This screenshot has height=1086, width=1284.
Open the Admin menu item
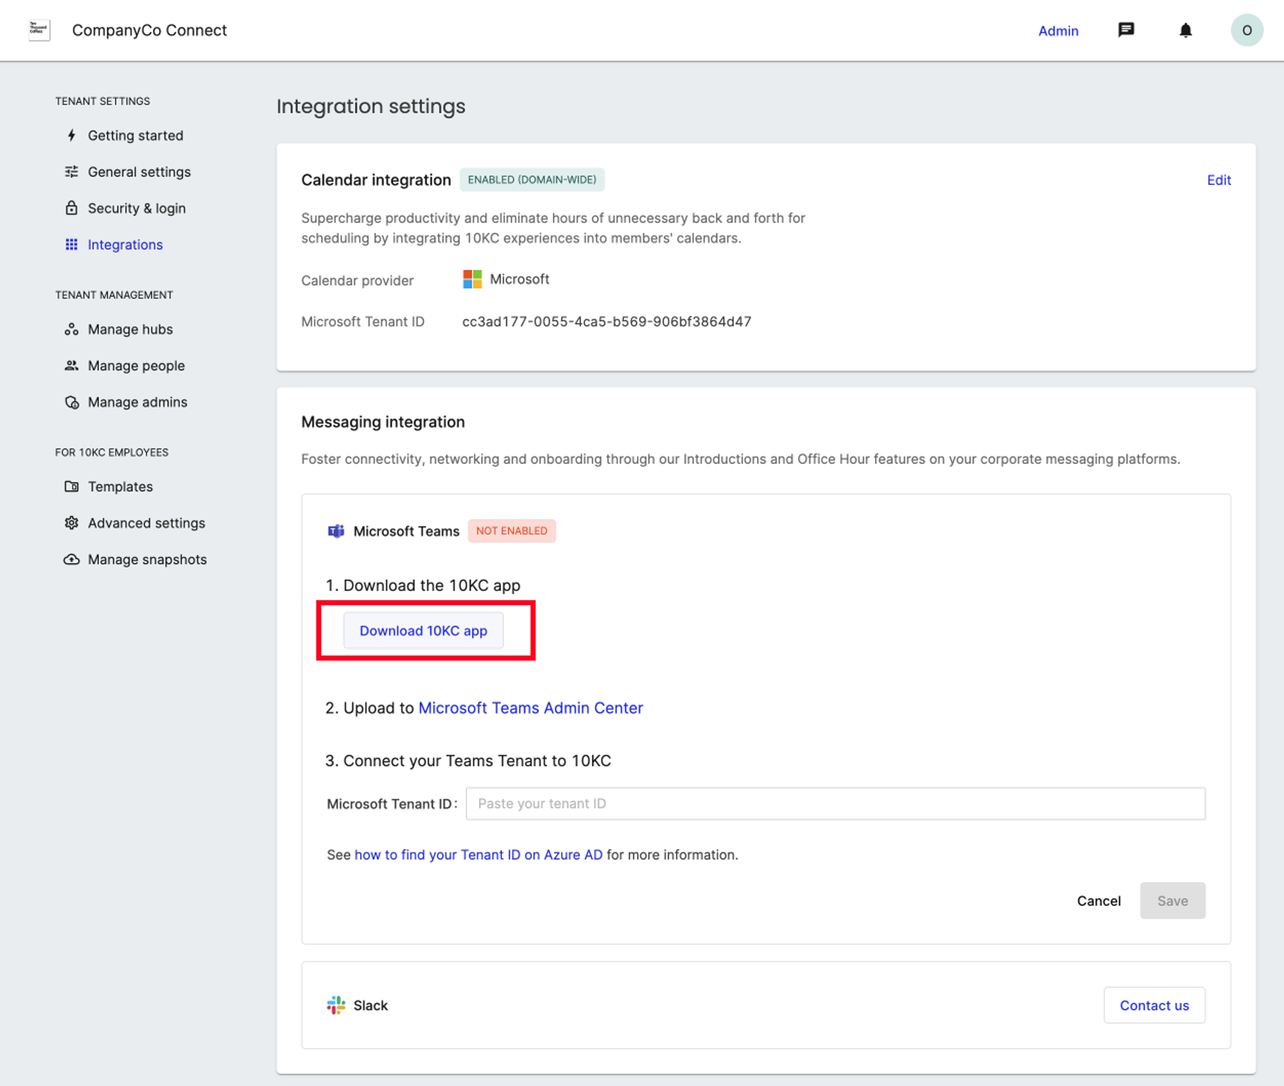pos(1058,30)
